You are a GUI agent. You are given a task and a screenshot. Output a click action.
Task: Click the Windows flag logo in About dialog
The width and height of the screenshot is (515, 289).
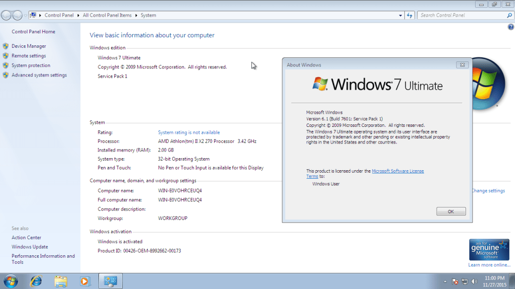[x=320, y=84]
